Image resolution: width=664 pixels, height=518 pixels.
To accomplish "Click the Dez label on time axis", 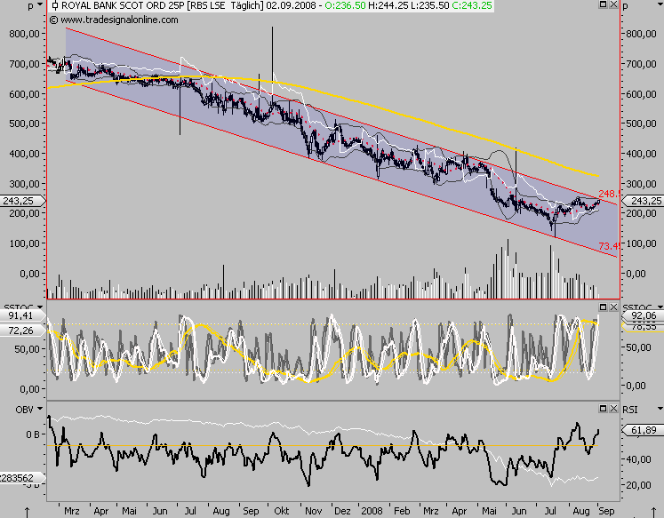I will pyautogui.click(x=342, y=511).
